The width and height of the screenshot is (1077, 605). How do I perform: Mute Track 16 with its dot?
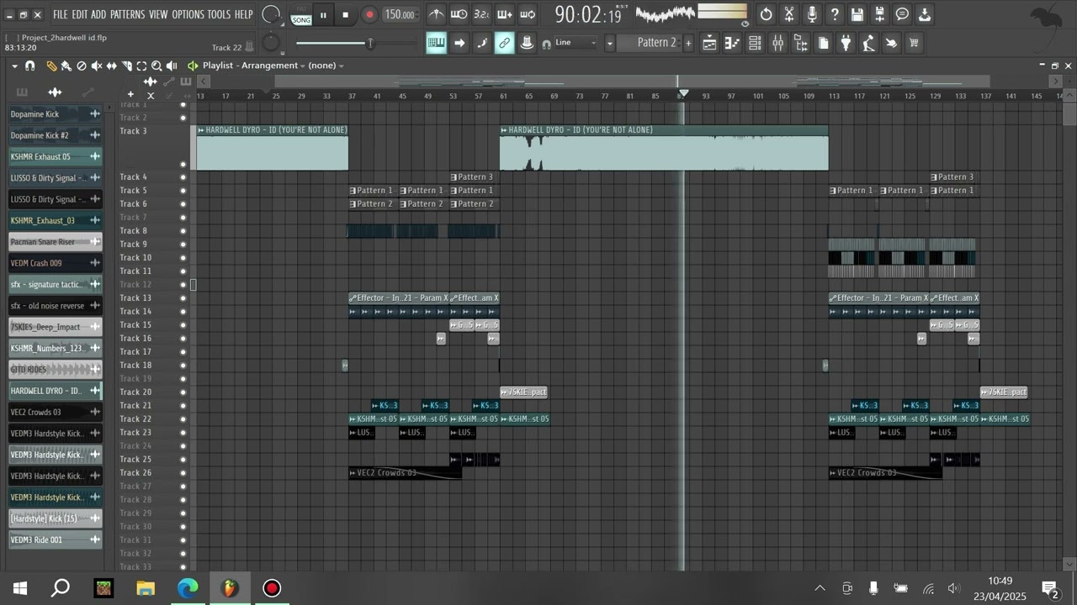183,339
